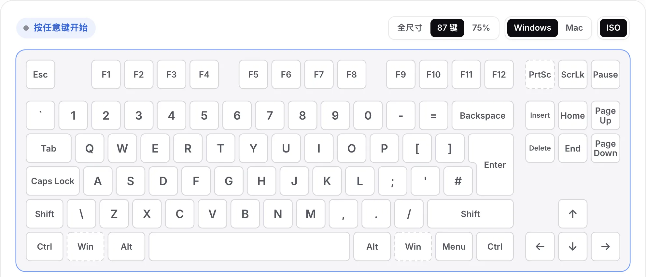Switch to the 75% keyboard size
The height and width of the screenshot is (277, 646).
point(481,28)
